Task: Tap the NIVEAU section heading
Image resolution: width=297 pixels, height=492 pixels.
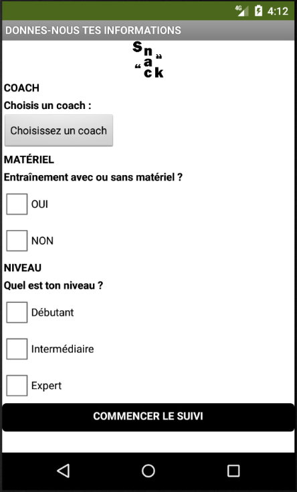Action: click(x=23, y=268)
